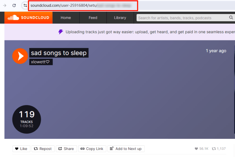The image size is (235, 157).
Task: Like the playlist
Action: click(x=21, y=149)
